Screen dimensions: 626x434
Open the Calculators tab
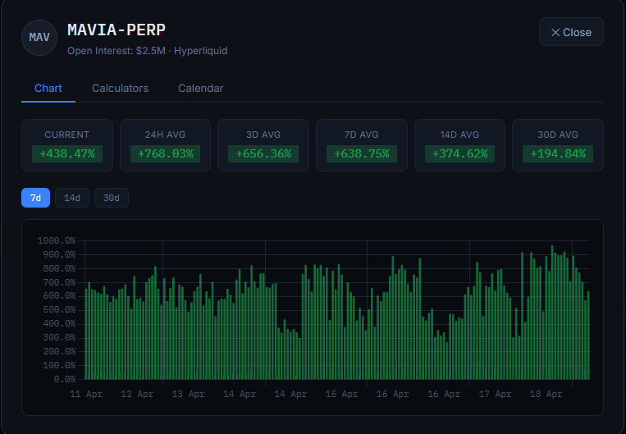pos(120,89)
